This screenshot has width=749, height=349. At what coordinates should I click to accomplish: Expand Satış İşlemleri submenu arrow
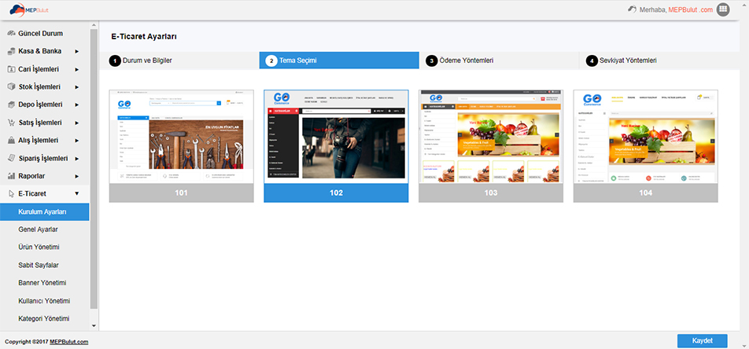click(x=77, y=123)
